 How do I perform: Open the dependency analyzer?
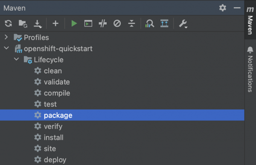click(150, 23)
